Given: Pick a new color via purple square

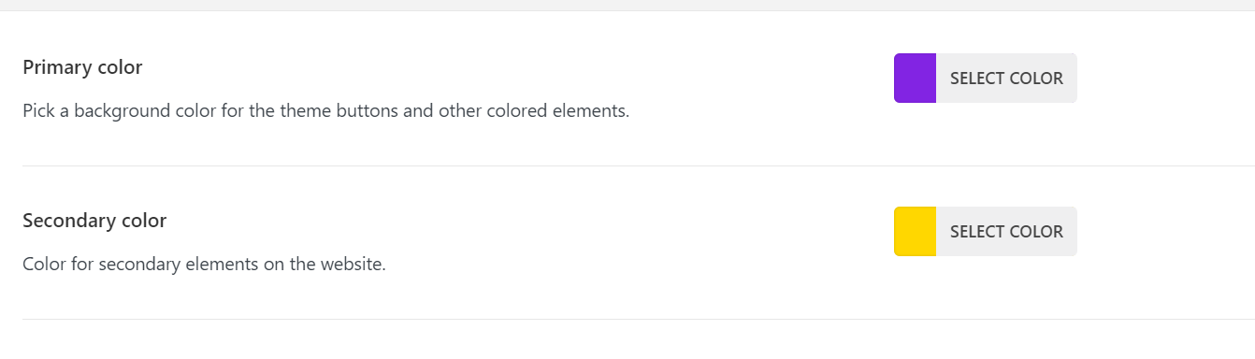Looking at the screenshot, I should click(915, 79).
